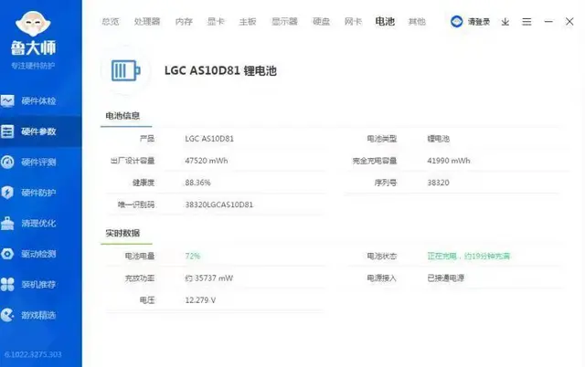The width and height of the screenshot is (585, 367).
Task: Switch to the 总览 tab
Action: click(x=111, y=22)
